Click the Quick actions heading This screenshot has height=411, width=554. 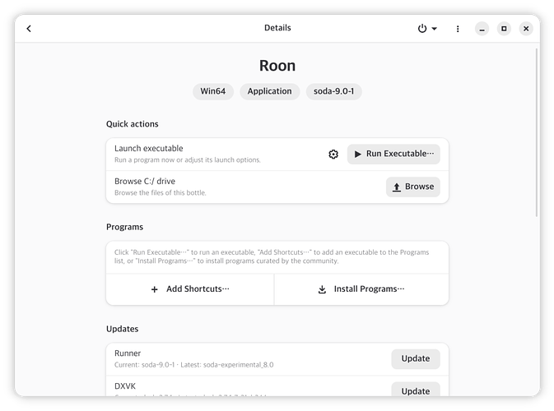[133, 124]
